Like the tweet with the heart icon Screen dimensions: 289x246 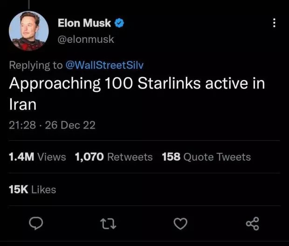tap(180, 224)
